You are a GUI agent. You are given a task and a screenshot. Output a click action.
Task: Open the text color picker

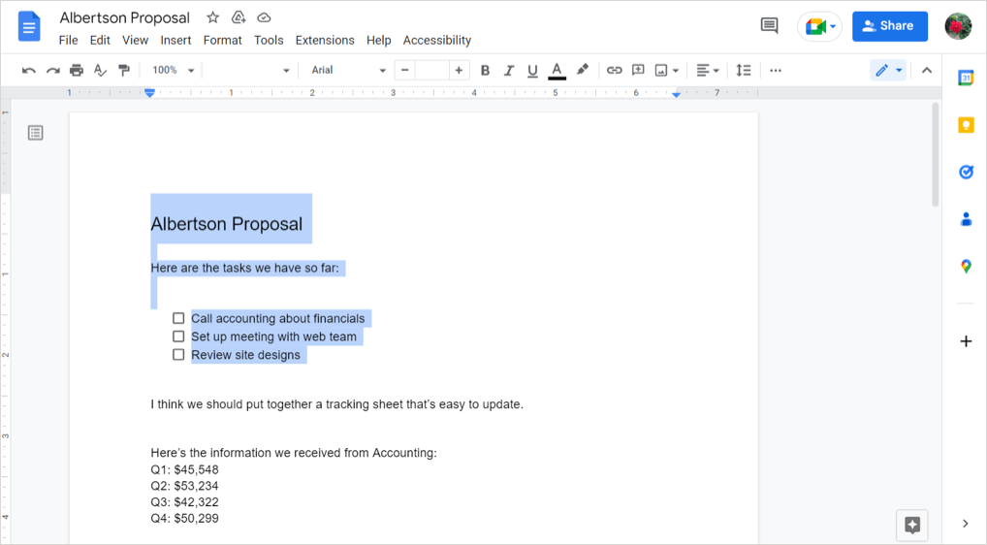pos(557,70)
